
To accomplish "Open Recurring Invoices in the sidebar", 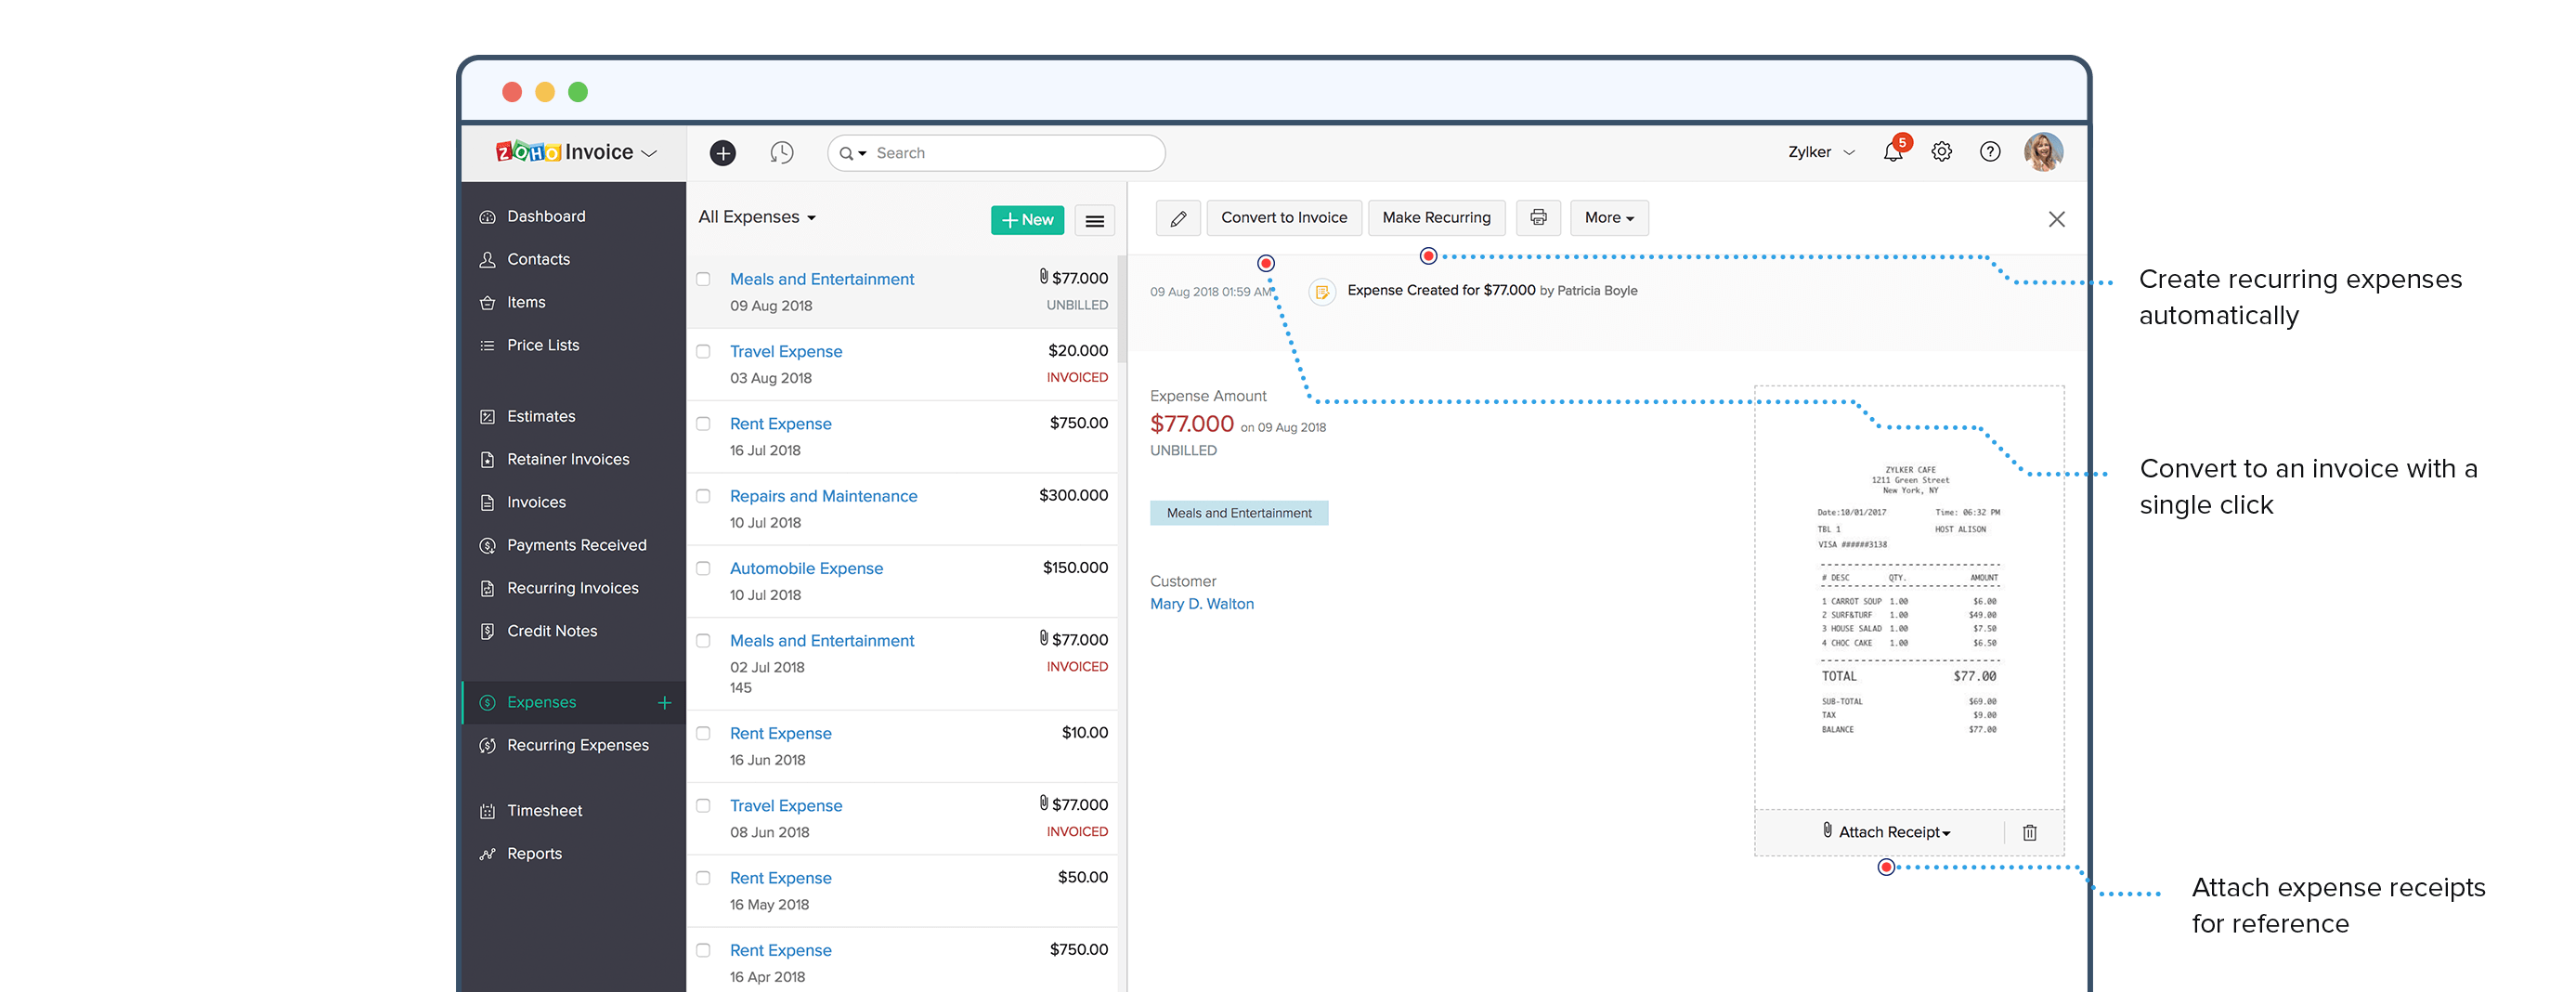I will coord(573,589).
